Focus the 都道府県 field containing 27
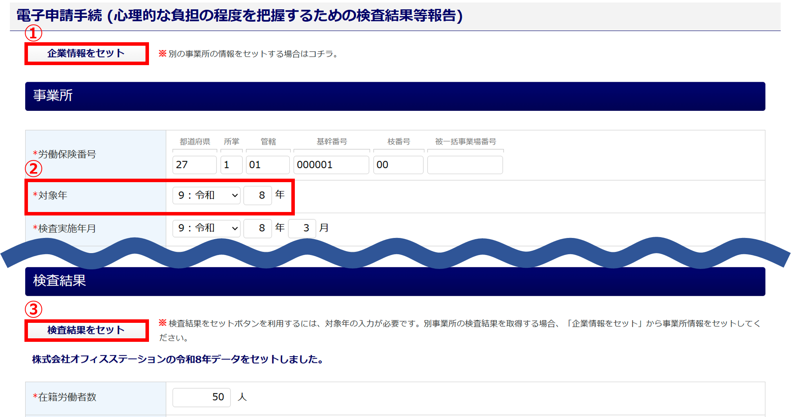The image size is (791, 417). click(194, 165)
